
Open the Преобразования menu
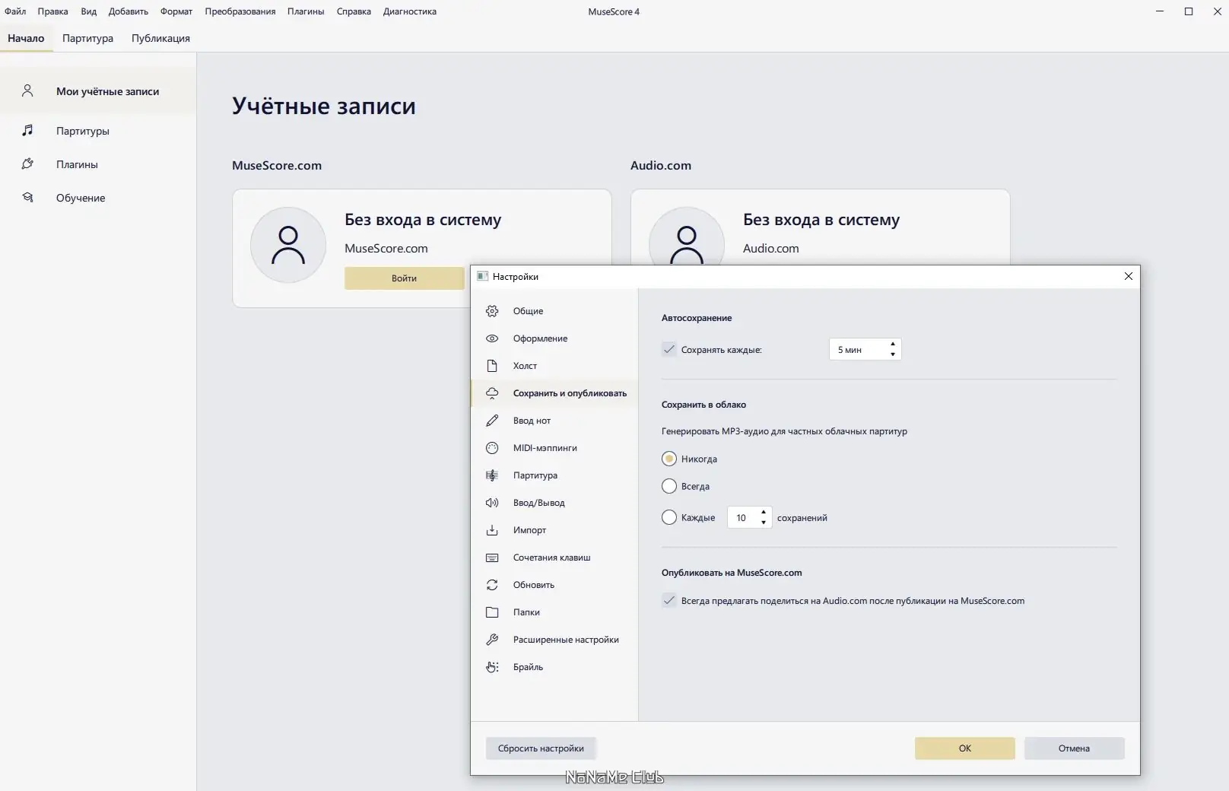coord(240,11)
